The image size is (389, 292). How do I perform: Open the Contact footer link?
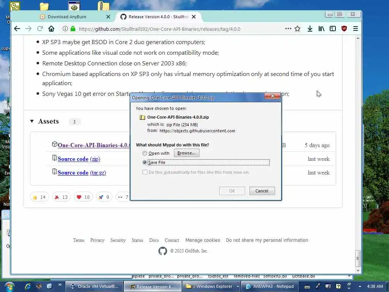pos(172,240)
